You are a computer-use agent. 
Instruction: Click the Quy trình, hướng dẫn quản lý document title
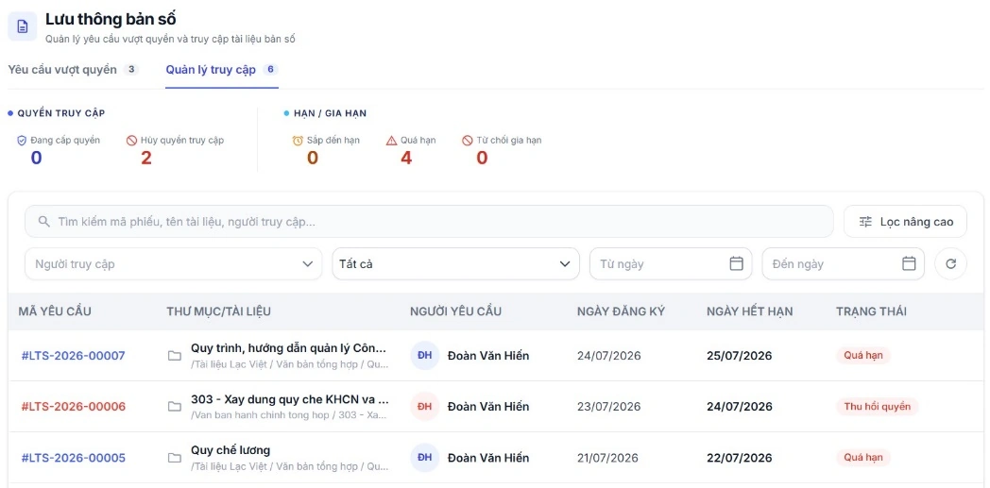click(289, 348)
